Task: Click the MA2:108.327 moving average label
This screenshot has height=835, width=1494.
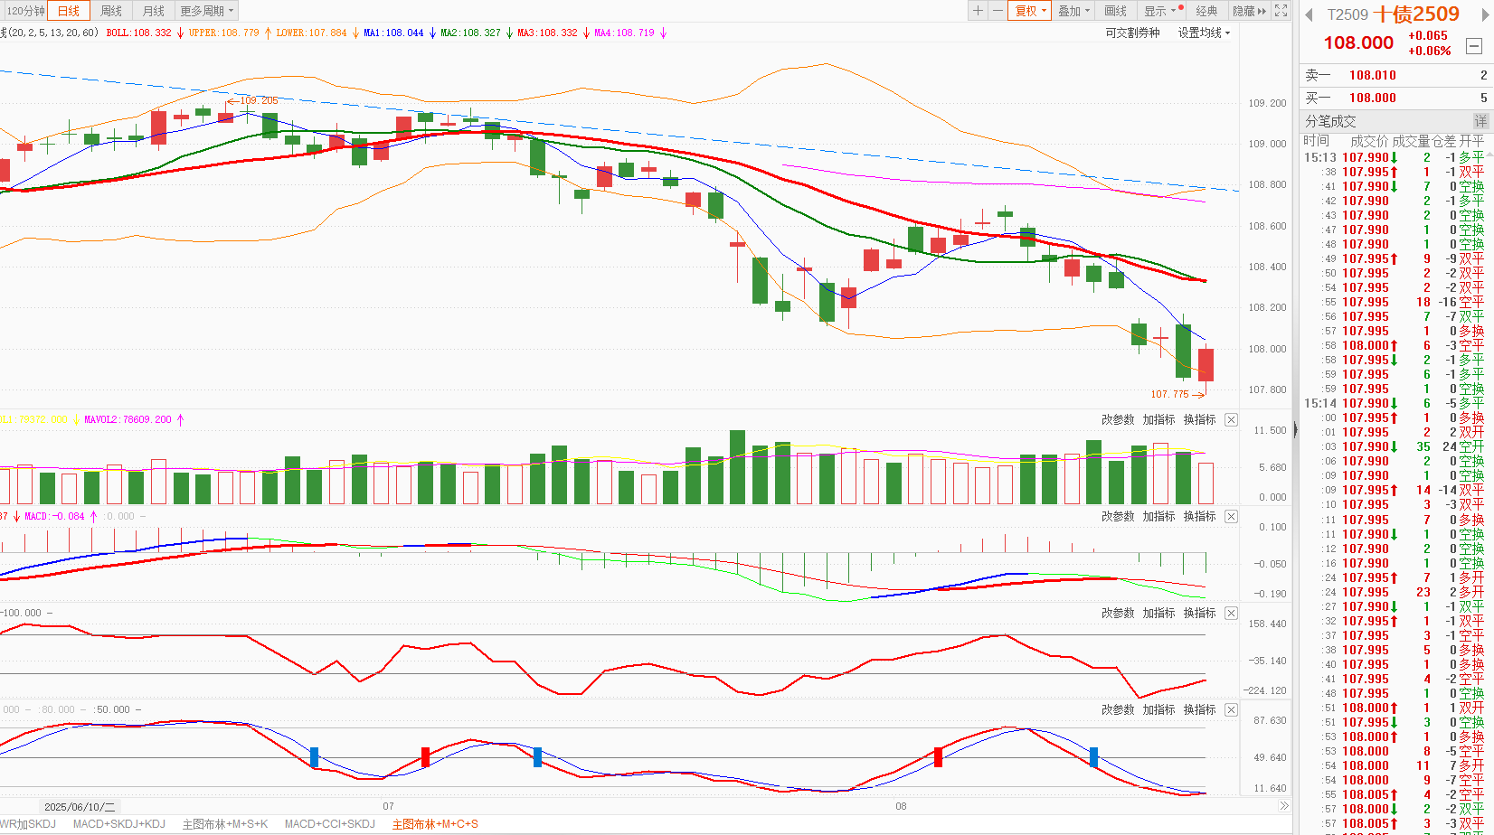Action: [470, 33]
